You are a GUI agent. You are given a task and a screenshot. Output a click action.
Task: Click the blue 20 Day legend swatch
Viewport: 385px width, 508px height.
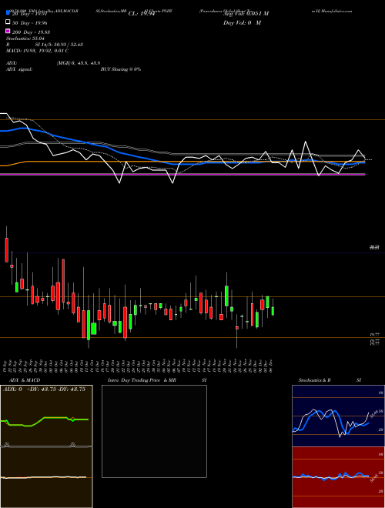click(x=8, y=13)
